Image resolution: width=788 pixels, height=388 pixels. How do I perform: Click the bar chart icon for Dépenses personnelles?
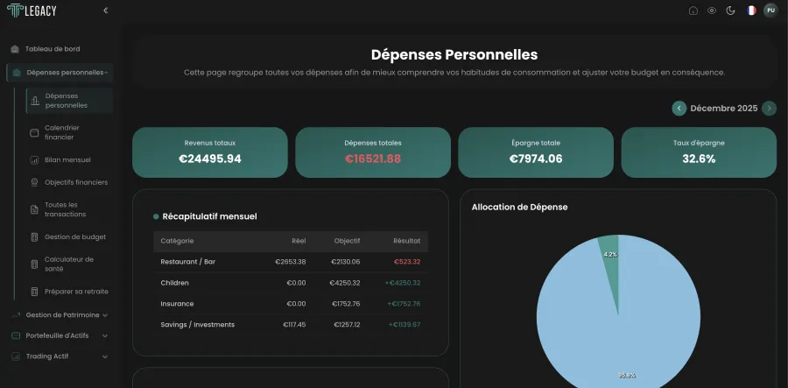coord(35,101)
